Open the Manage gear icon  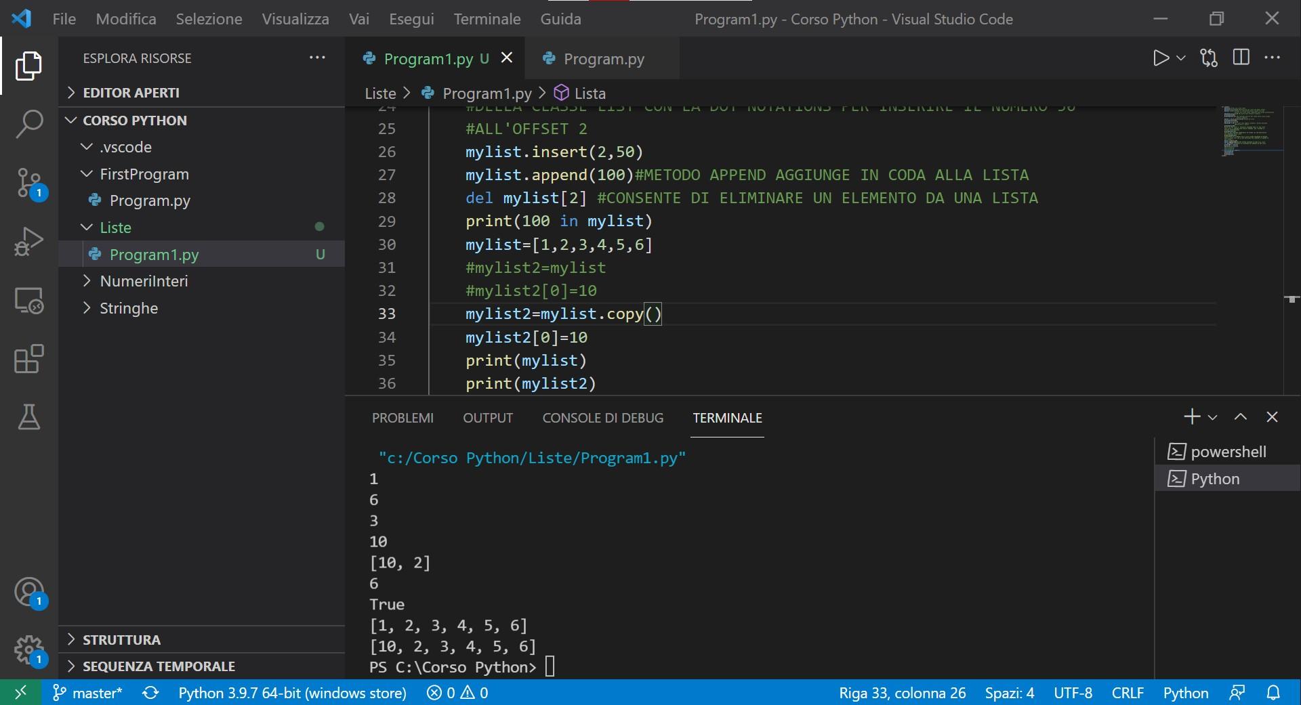30,650
